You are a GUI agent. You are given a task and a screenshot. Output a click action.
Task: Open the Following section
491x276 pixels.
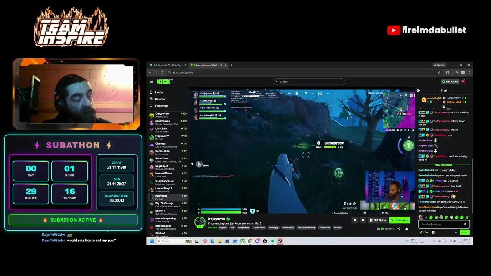(x=158, y=106)
